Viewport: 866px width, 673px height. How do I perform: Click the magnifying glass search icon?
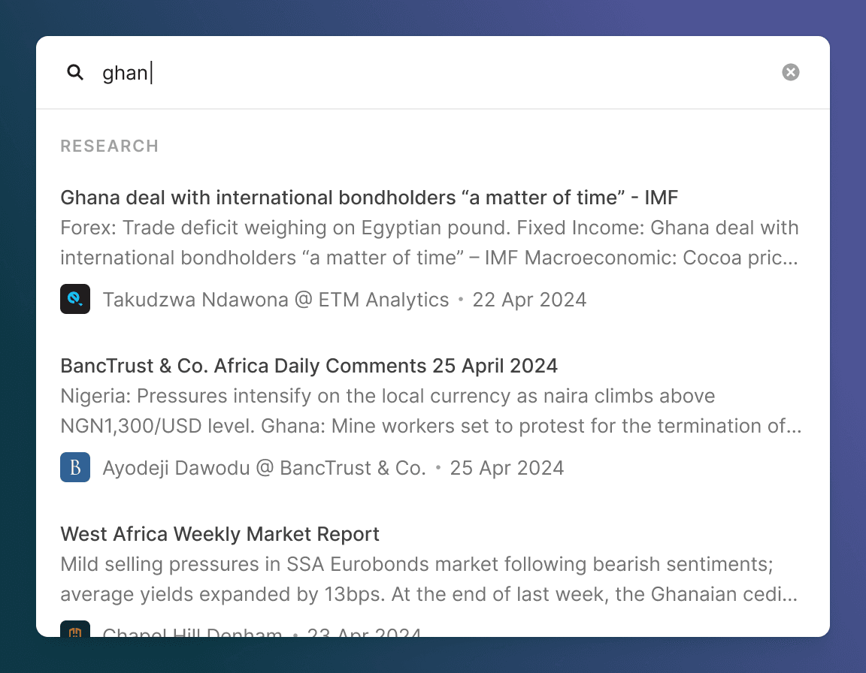[75, 72]
